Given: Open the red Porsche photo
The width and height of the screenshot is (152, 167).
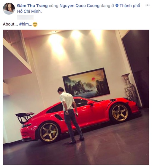Looking at the screenshot, I should 76,97.
